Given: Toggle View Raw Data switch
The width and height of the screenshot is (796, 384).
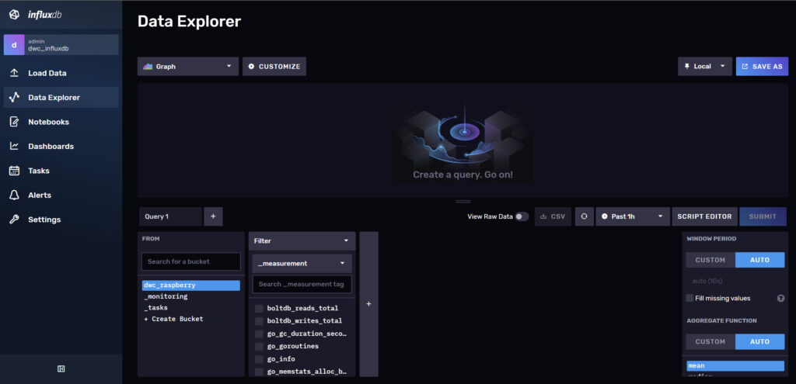Looking at the screenshot, I should coord(522,216).
